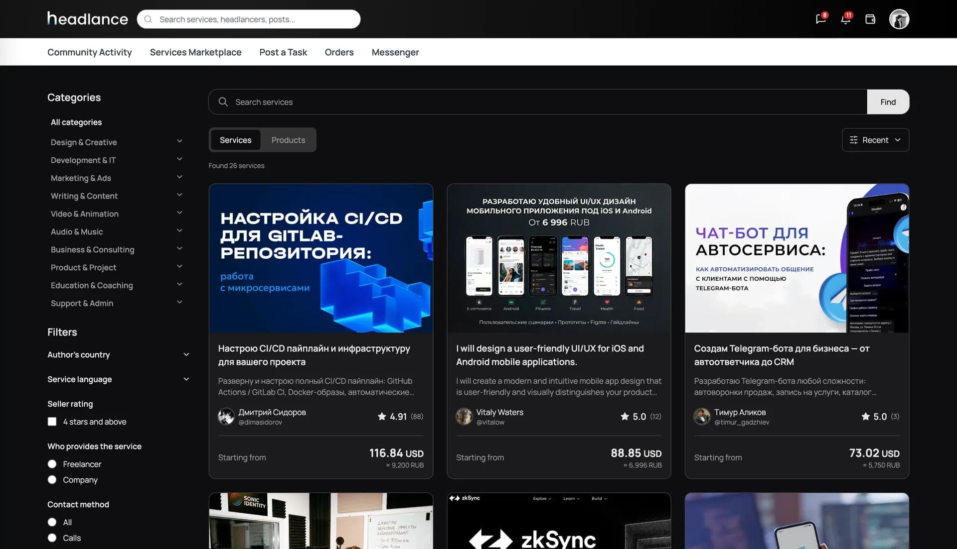Open the wallet icon in the header
Screen dimensions: 957x549
(x=870, y=19)
